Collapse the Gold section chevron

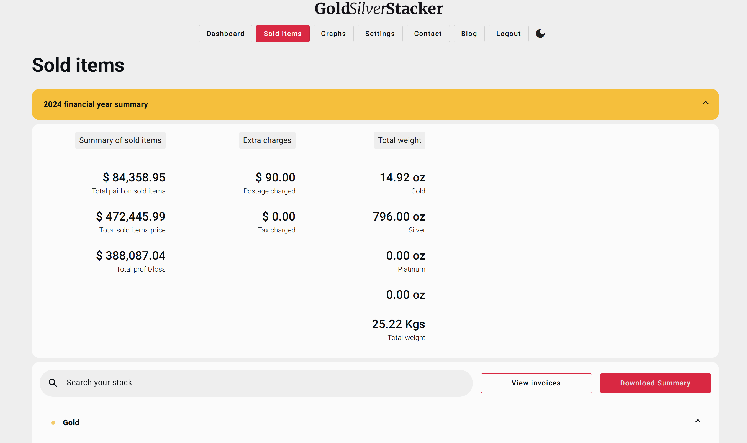pos(697,421)
